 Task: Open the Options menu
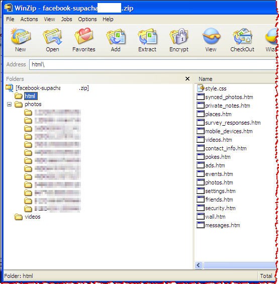[x=87, y=19]
